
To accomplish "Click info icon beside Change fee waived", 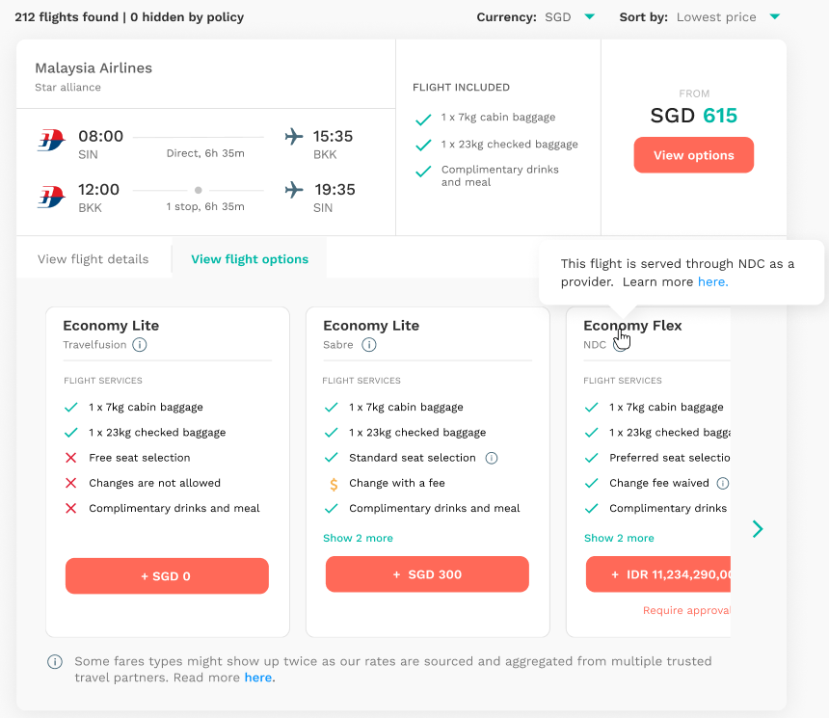I will (x=723, y=483).
